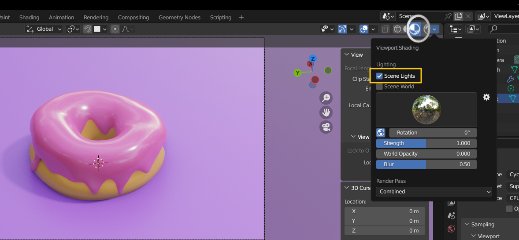The height and width of the screenshot is (240, 519).
Task: Open the scene browse icon dropdown
Action: point(388,16)
